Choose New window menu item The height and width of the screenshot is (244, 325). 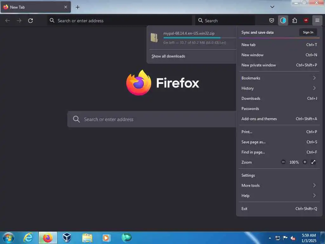point(279,55)
